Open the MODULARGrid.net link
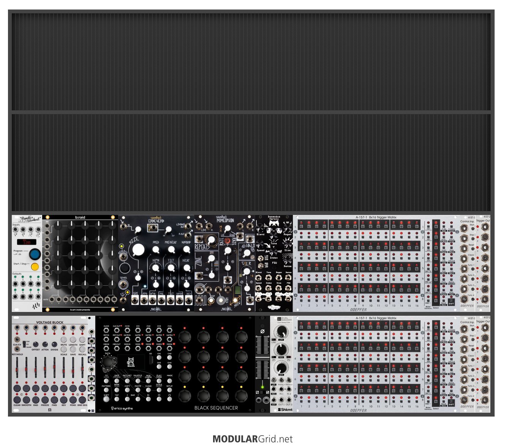This screenshot has height=447, width=506. pos(253,439)
